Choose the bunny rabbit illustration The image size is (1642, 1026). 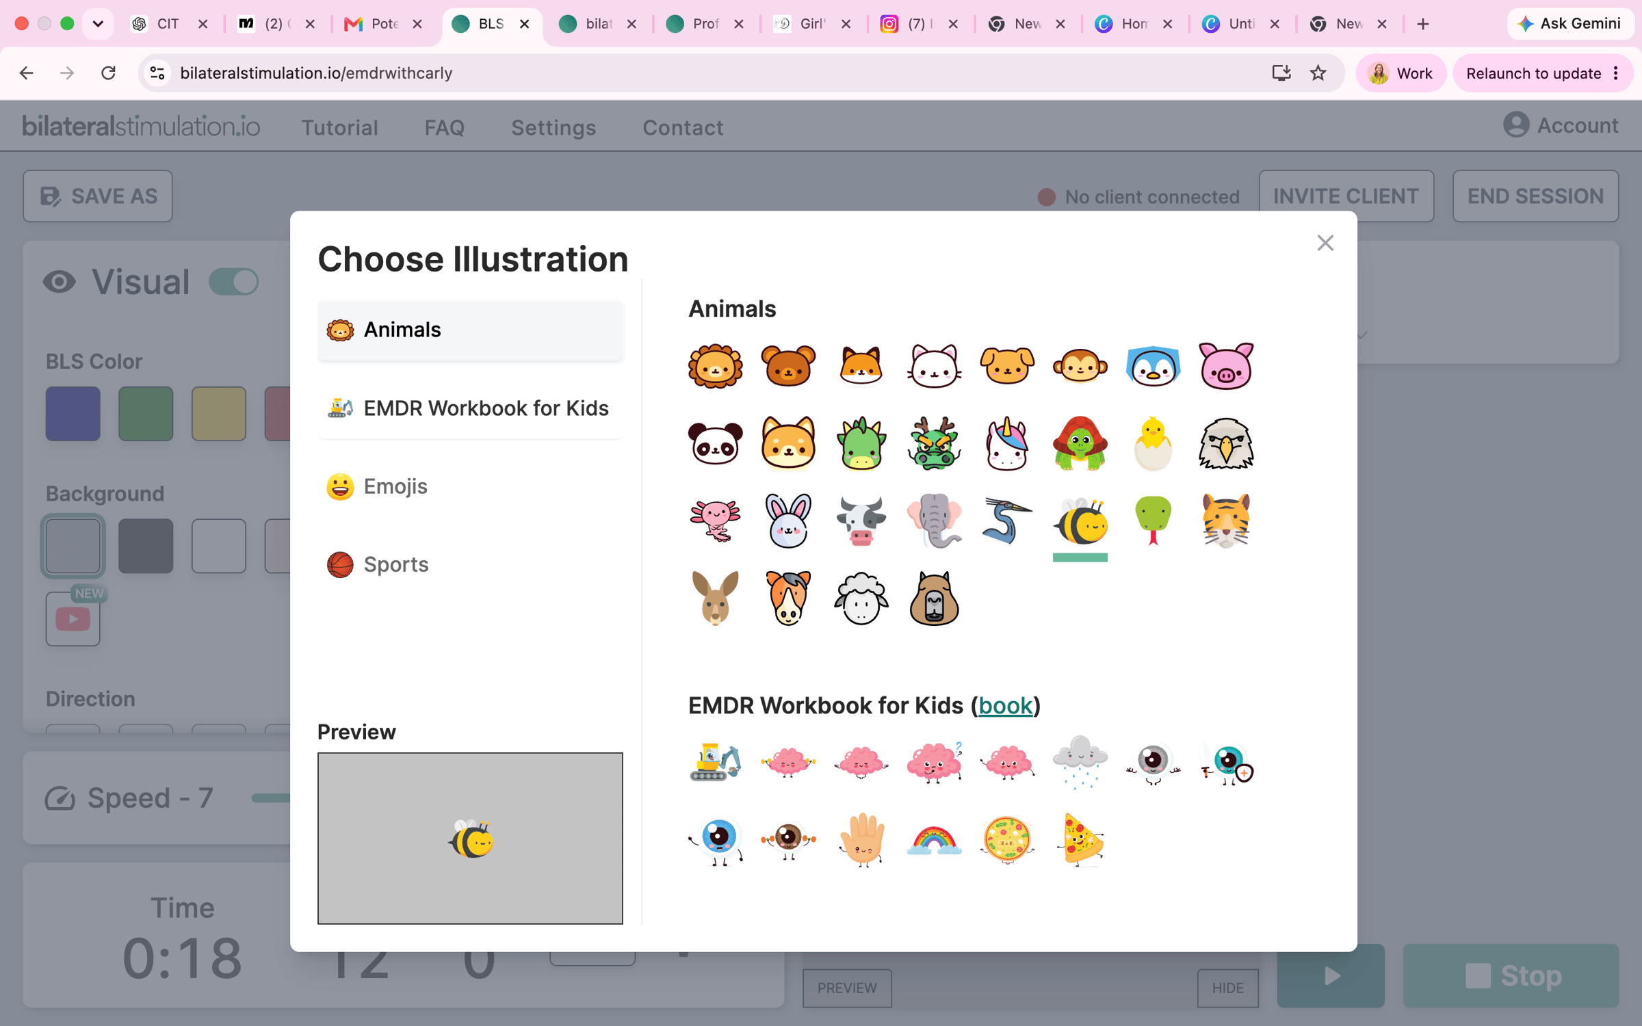click(788, 521)
